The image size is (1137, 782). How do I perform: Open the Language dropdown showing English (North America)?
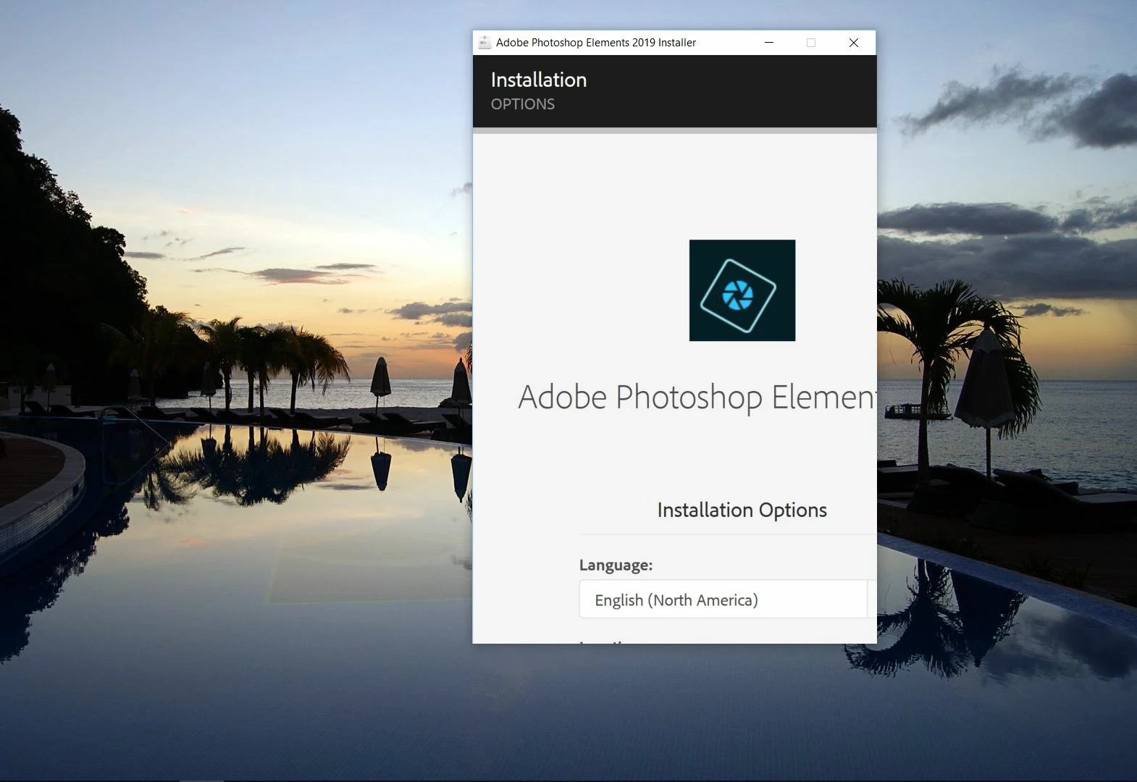pyautogui.click(x=727, y=600)
